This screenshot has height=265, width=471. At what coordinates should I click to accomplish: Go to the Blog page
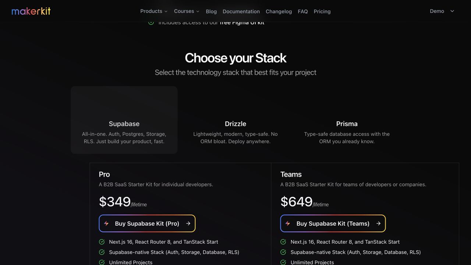pyautogui.click(x=211, y=11)
